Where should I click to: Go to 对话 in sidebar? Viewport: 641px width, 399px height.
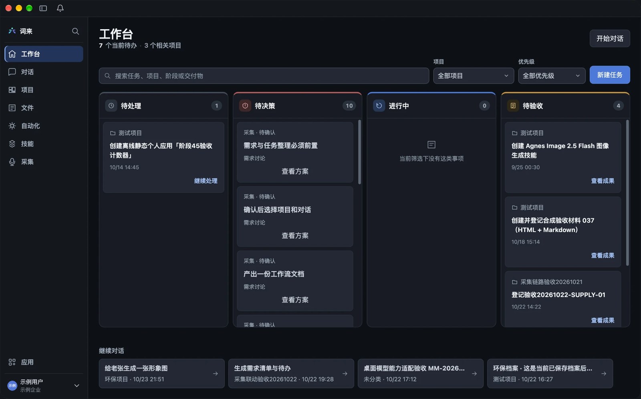[x=44, y=72]
